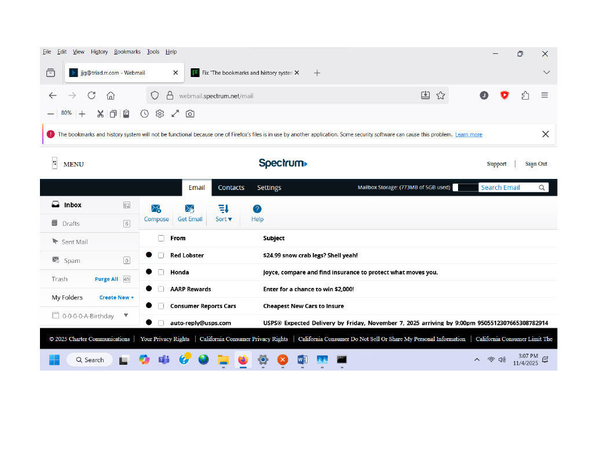Switch to the Email tab
593x458 pixels.
coord(197,188)
